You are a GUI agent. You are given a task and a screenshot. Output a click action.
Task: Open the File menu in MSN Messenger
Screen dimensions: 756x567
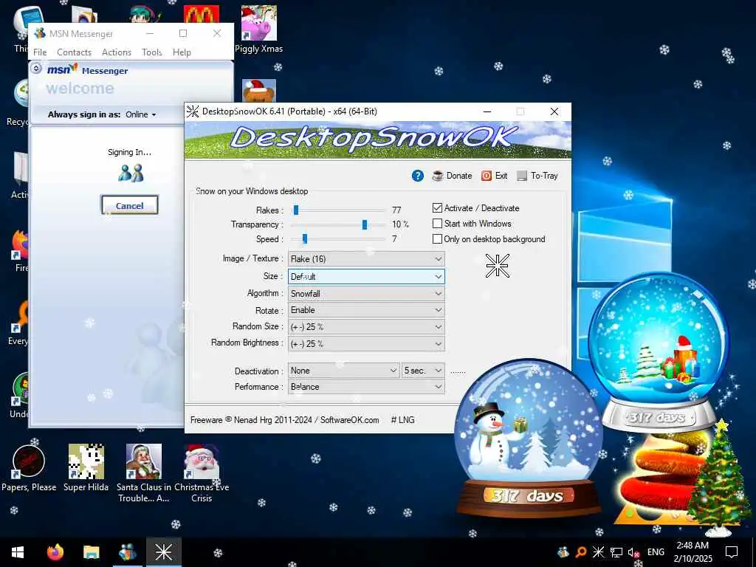(x=40, y=52)
